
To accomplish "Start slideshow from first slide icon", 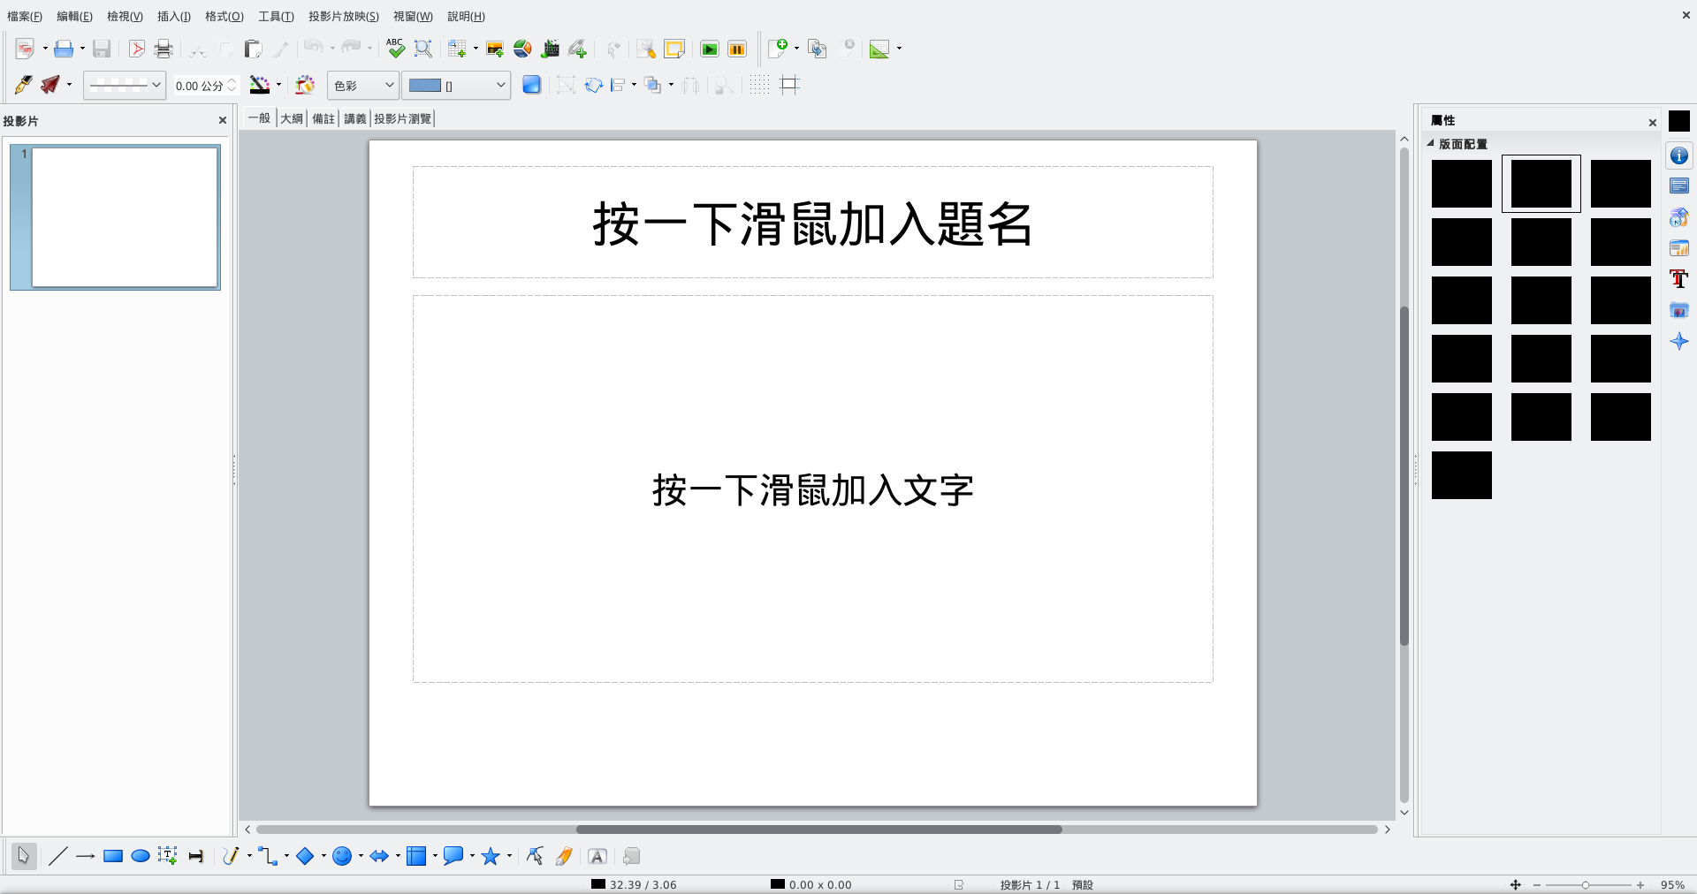I will click(x=710, y=49).
